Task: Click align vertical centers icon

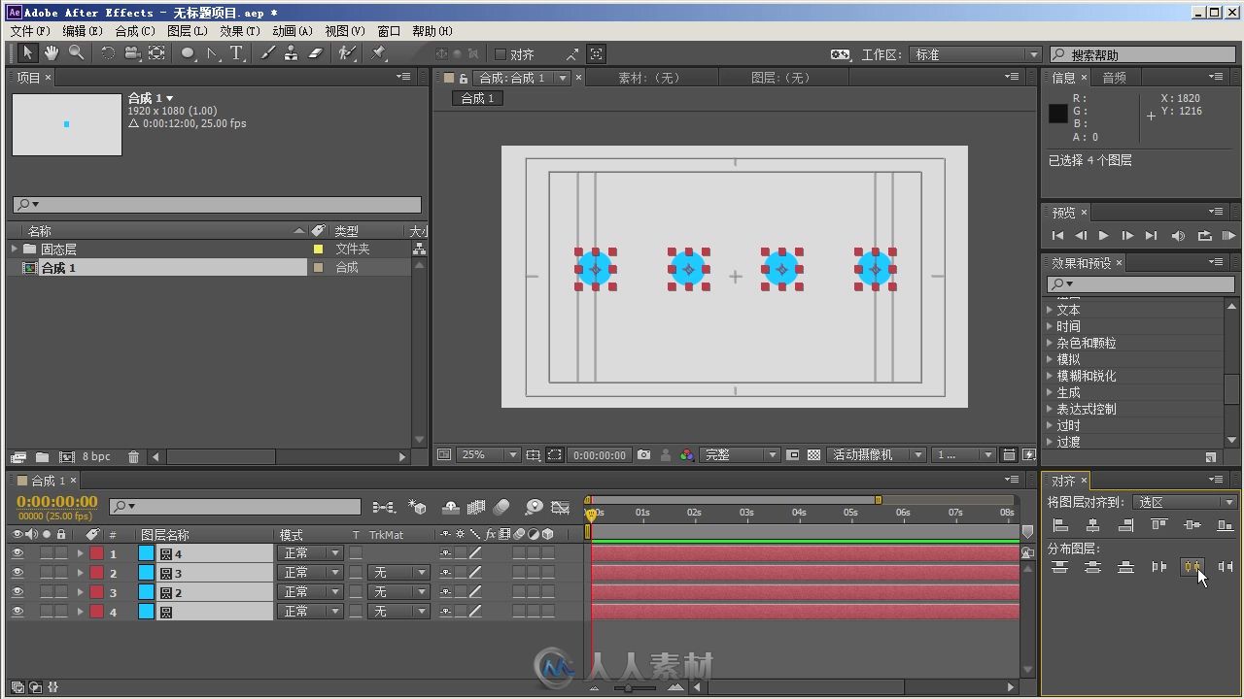Action: pyautogui.click(x=1192, y=525)
